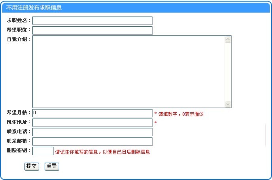
Task: Select the 希望月薪 field containing 0
Action: (x=92, y=113)
